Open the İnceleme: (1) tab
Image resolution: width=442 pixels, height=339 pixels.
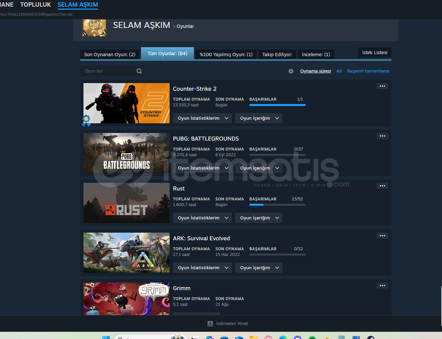pos(316,55)
